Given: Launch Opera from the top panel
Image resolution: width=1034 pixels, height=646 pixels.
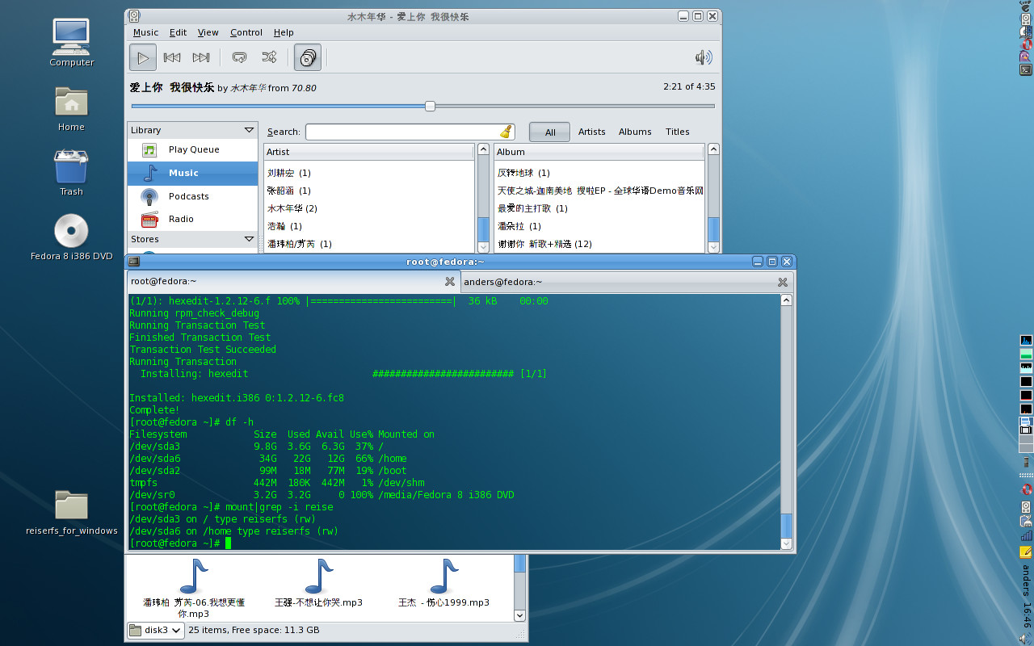Looking at the screenshot, I should (1026, 44).
